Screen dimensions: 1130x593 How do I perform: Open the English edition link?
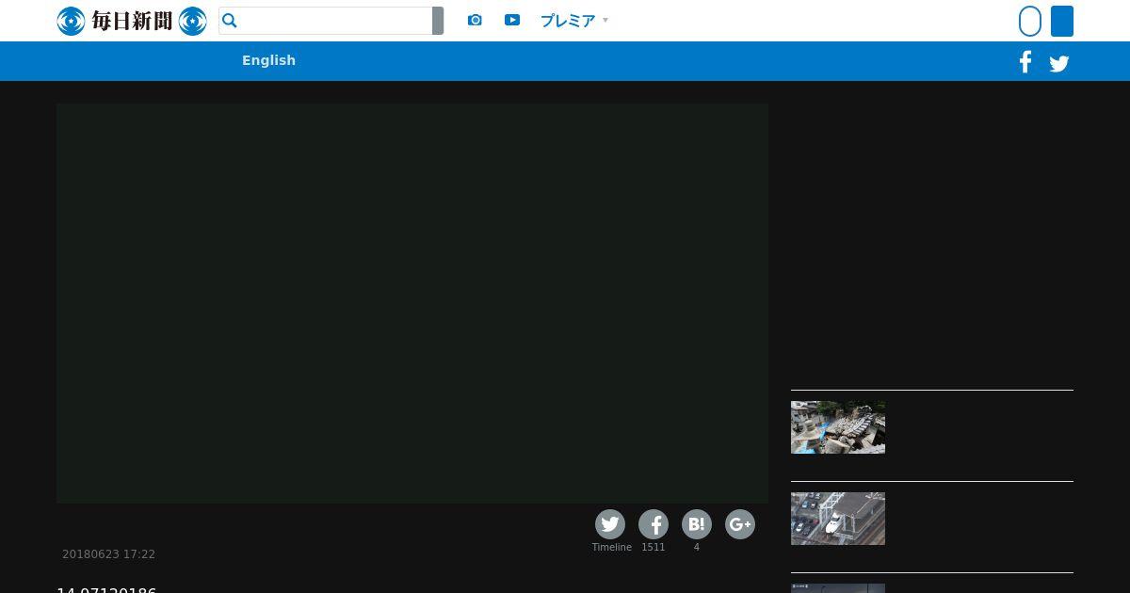click(x=268, y=60)
